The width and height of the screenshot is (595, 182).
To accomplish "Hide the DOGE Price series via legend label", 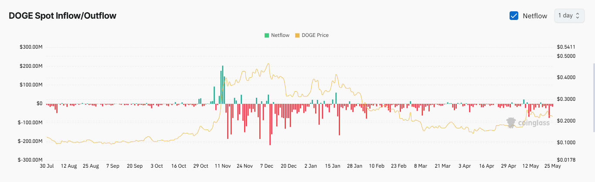I will click(x=315, y=35).
